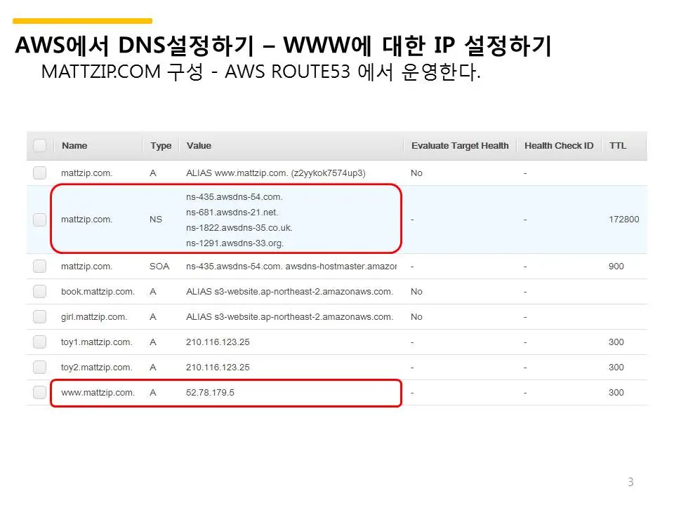Click the 300 TTL of toy1.mattzip.com.
This screenshot has width=674, height=505.
coord(616,342)
